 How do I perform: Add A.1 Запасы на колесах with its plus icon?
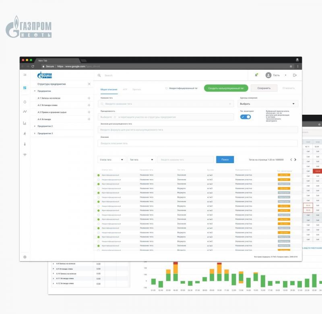(89, 98)
